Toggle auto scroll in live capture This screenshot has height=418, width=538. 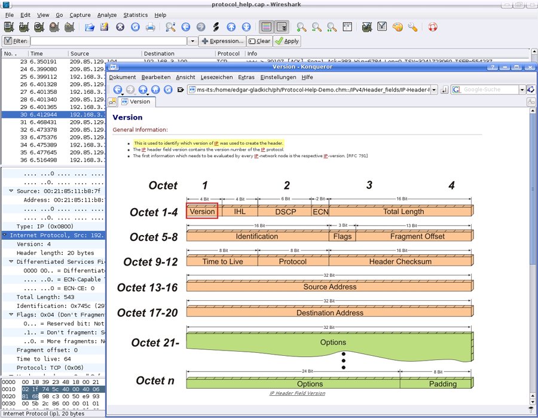(x=282, y=27)
